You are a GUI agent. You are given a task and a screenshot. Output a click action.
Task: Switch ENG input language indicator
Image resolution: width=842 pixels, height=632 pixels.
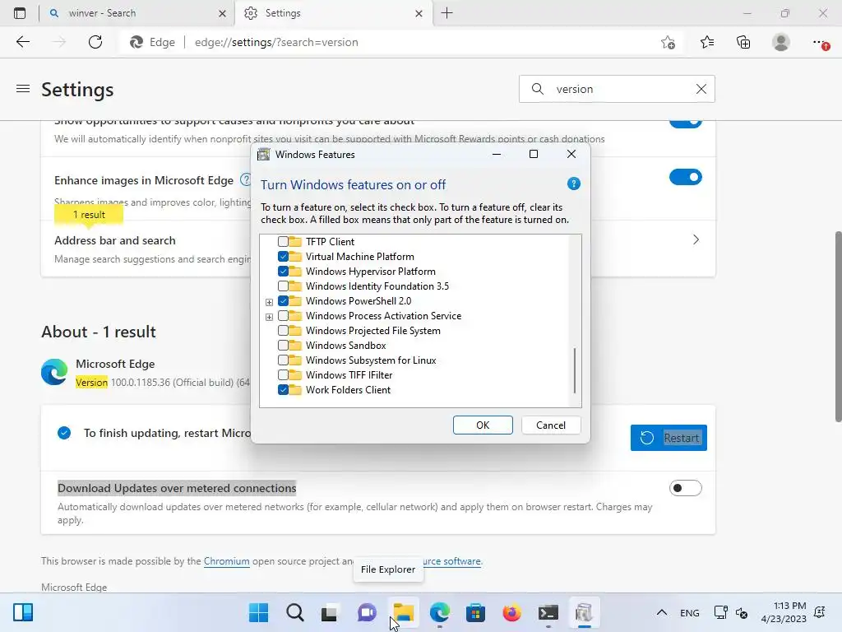(x=690, y=612)
